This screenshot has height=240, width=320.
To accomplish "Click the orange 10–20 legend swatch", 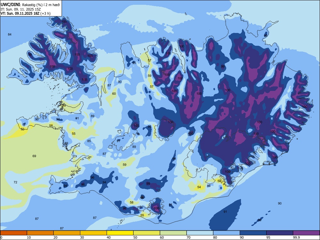I will (40, 233).
